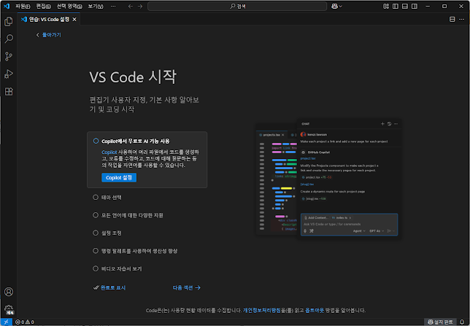
Task: Open the Copilot chat icon in title bar
Action: [334, 7]
